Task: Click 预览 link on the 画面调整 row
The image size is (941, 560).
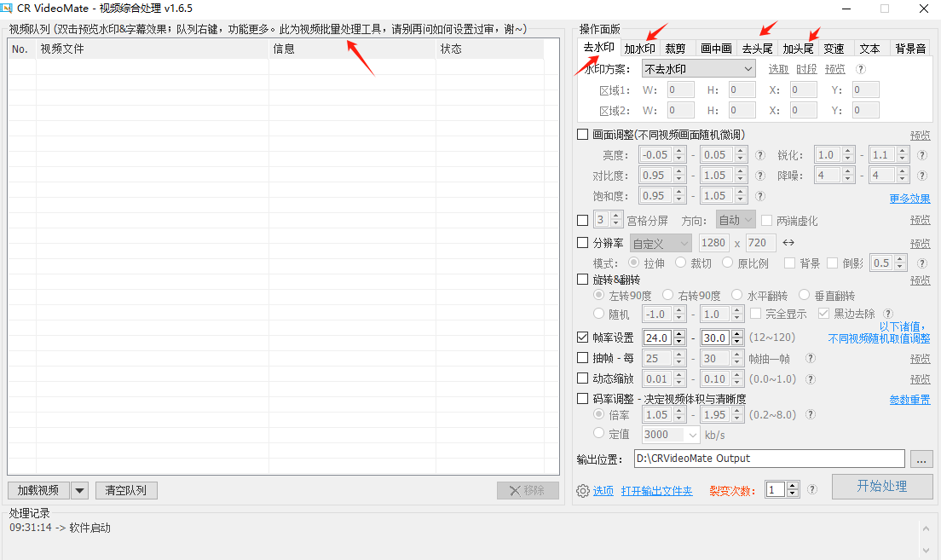Action: 920,136
